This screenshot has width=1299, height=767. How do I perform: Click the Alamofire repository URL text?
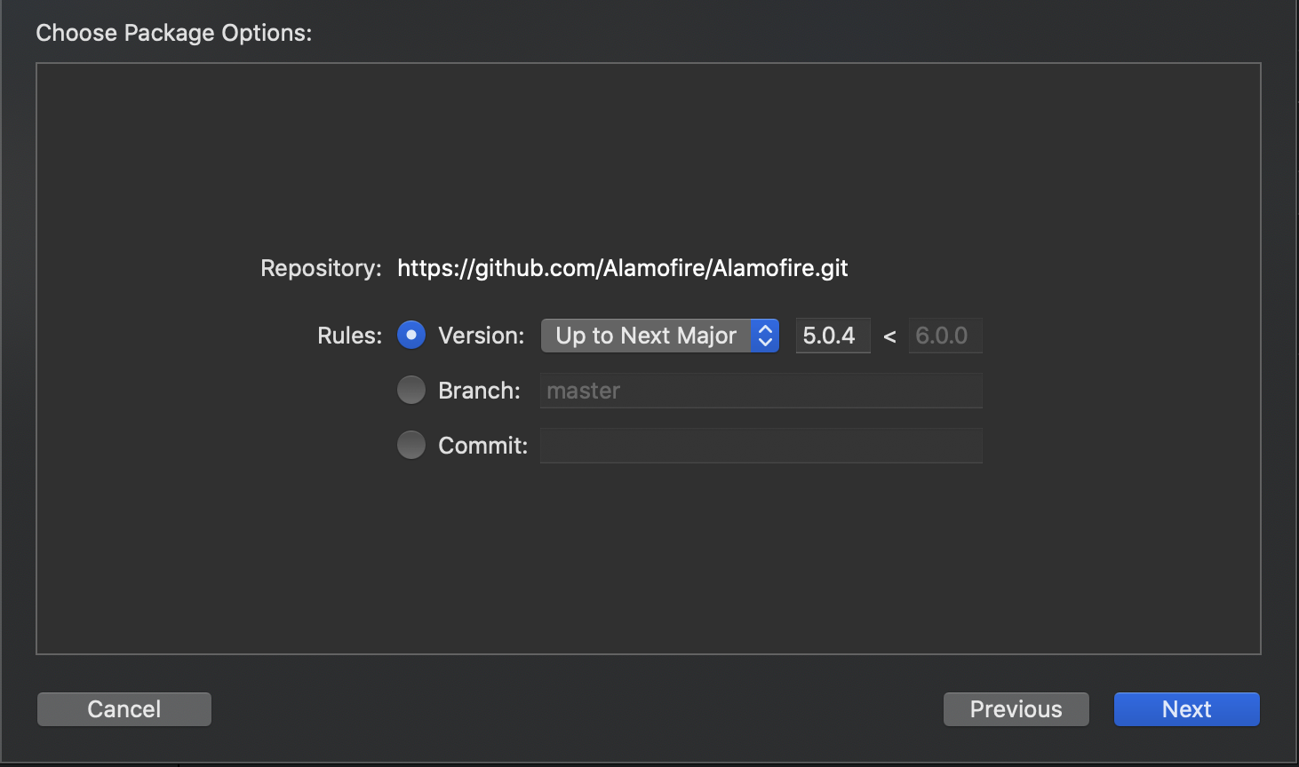point(622,268)
